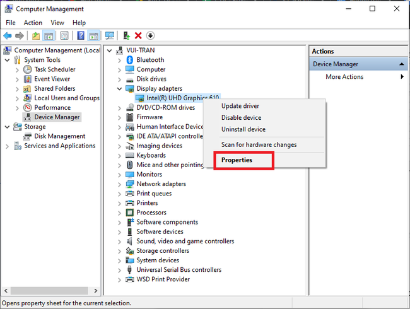Select Local Users and Groups

coord(67,98)
